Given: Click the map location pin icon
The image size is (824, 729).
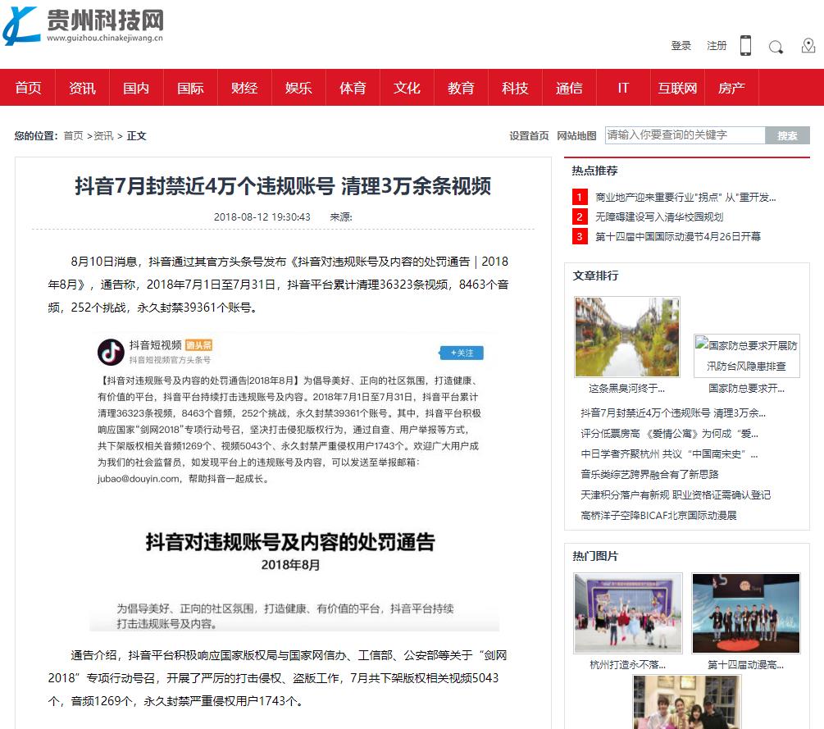Looking at the screenshot, I should coord(808,46).
